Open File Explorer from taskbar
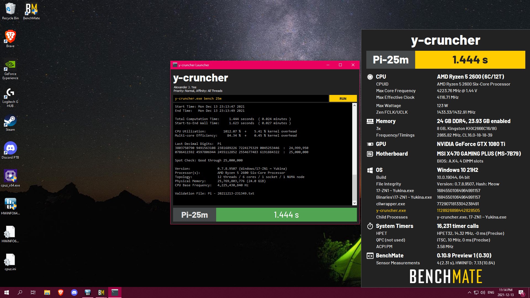 pos(47,292)
